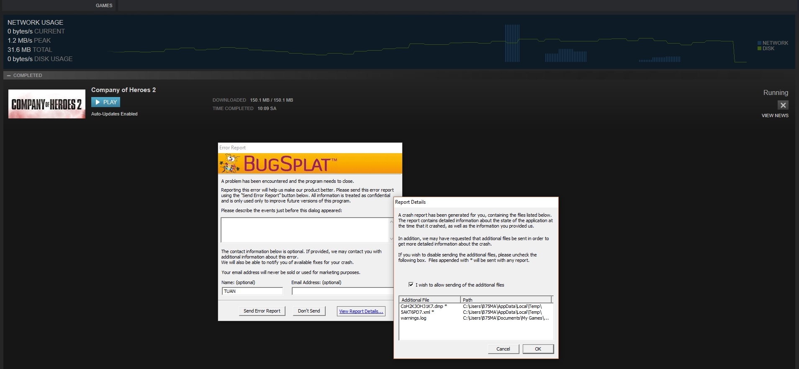This screenshot has height=369, width=799.
Task: Click the PLAY button for Company of Heroes 2
Action: (x=106, y=102)
